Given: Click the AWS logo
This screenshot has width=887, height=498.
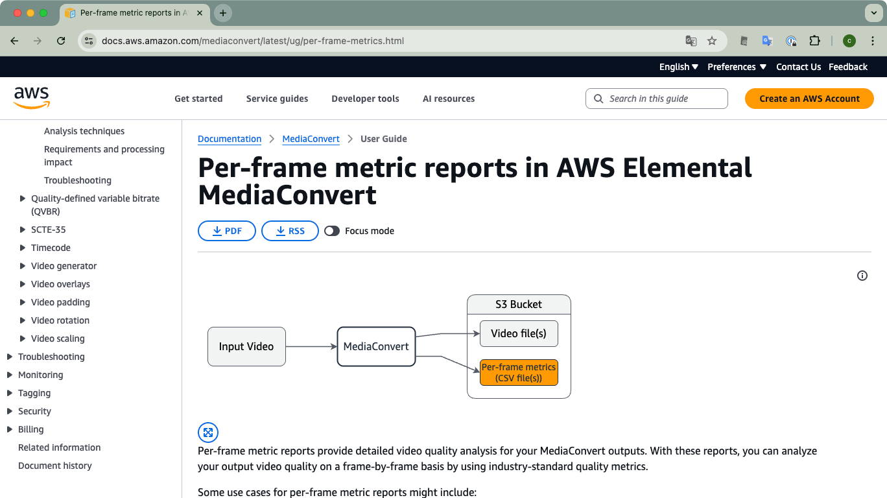Looking at the screenshot, I should [32, 98].
